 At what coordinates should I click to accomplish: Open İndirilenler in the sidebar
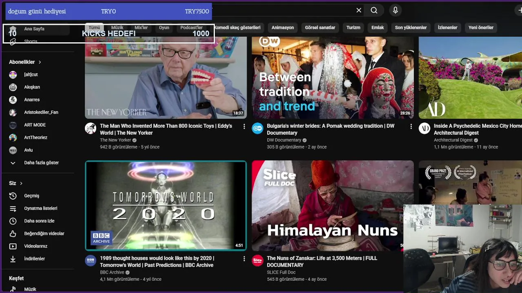[x=34, y=259]
